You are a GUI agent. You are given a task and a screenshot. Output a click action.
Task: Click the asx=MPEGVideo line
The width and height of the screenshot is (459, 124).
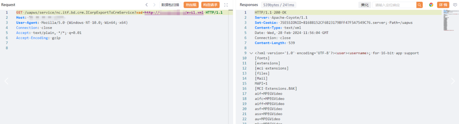(268, 114)
